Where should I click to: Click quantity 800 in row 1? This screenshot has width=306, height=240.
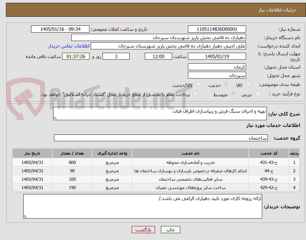[x=72, y=162]
